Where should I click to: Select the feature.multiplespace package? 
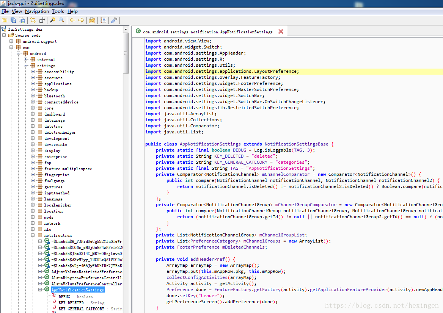68,169
